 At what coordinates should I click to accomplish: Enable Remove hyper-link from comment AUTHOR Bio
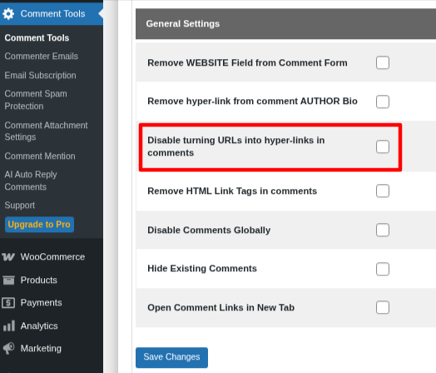[383, 102]
